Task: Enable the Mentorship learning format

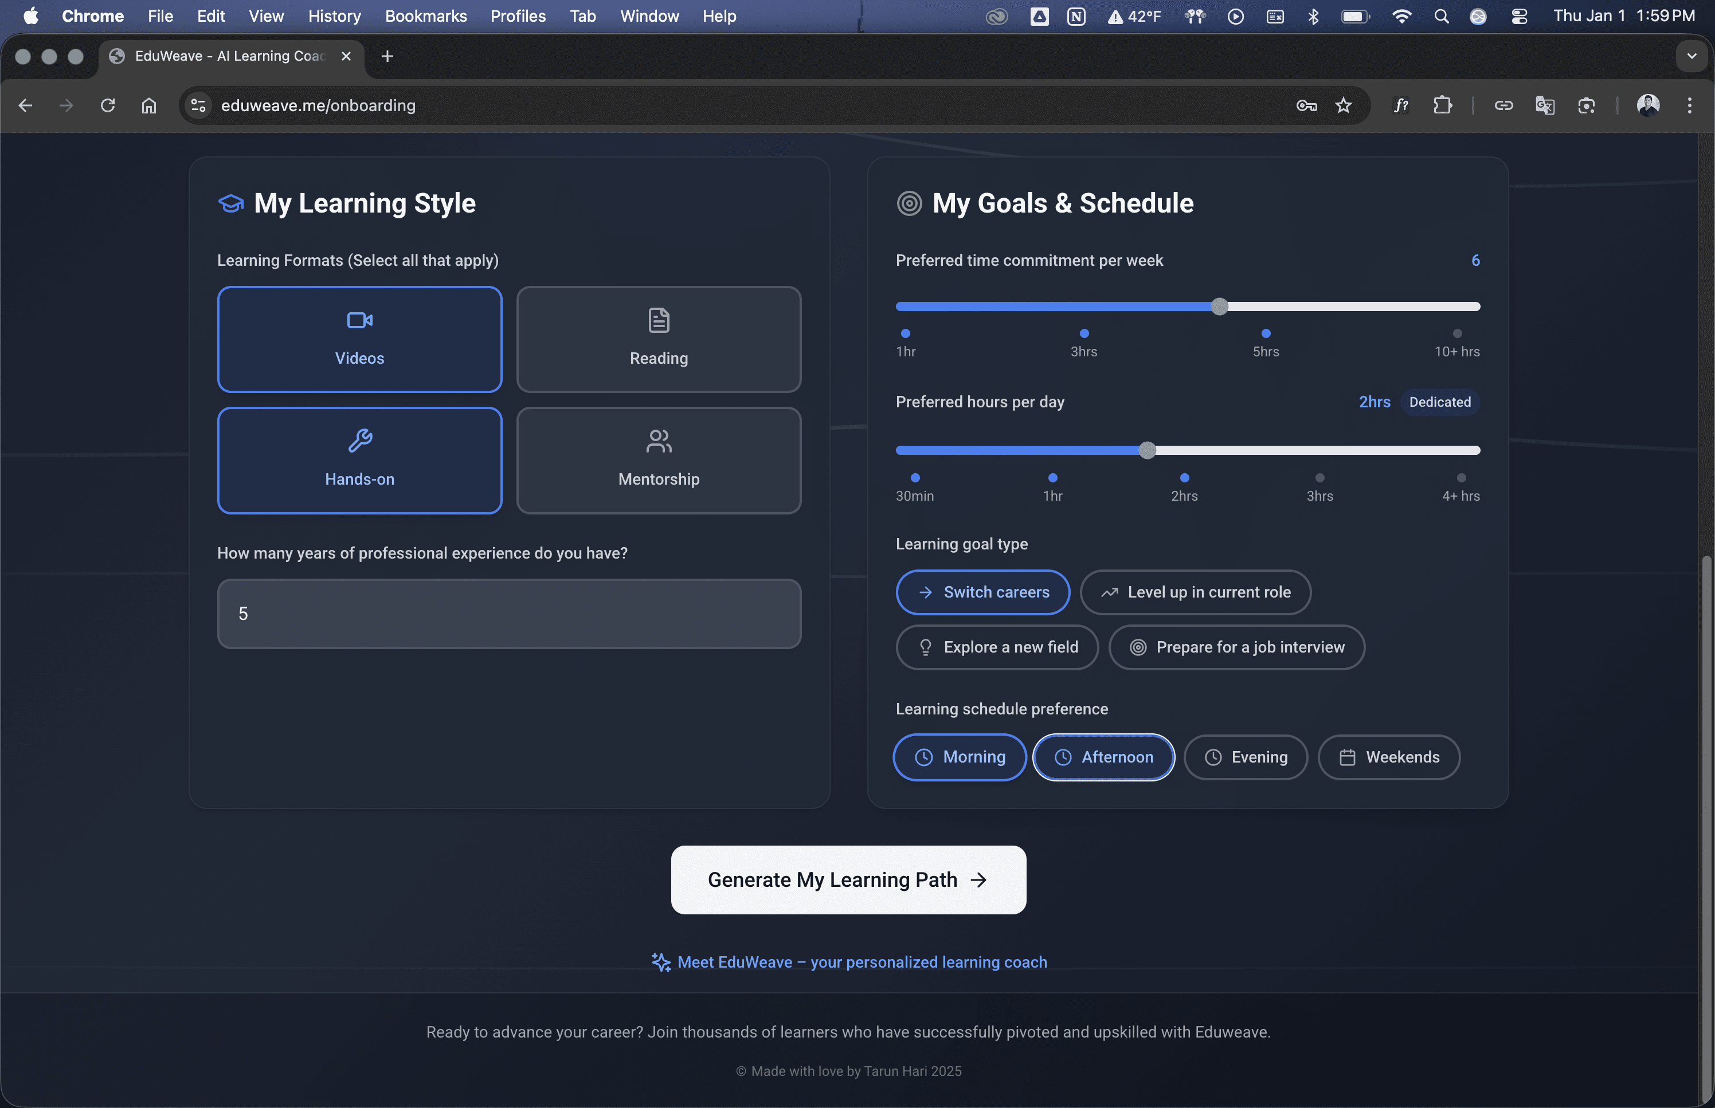Action: click(658, 461)
